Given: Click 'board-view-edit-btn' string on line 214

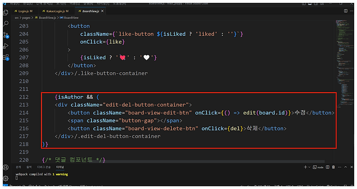Looking at the screenshot, I should 159,113.
